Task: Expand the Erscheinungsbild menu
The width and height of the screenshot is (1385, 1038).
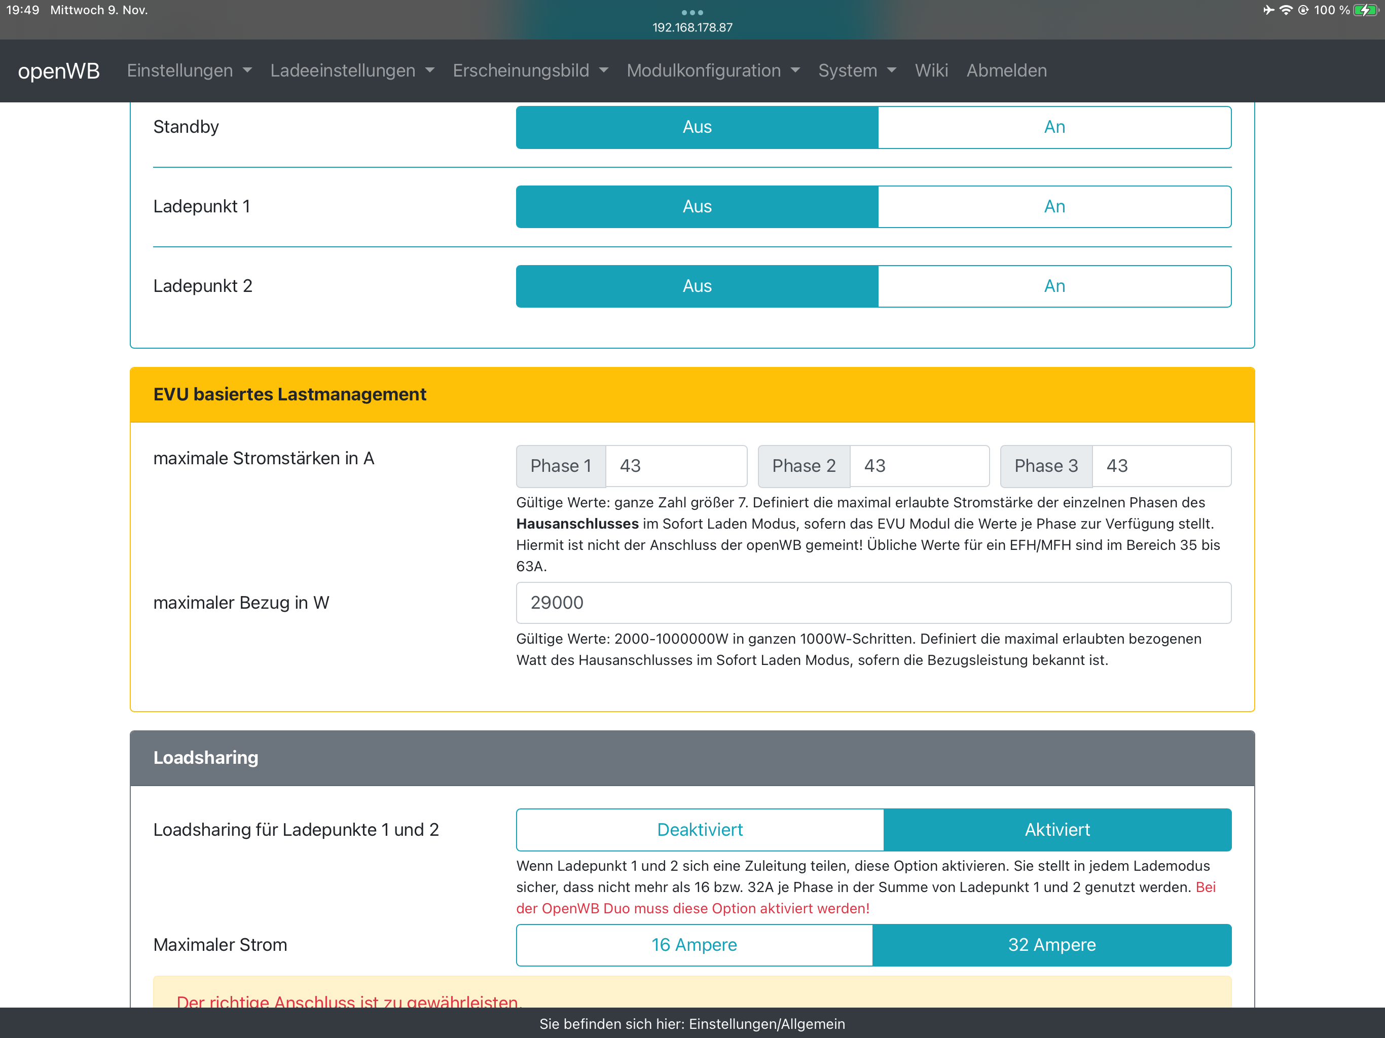Action: (530, 71)
